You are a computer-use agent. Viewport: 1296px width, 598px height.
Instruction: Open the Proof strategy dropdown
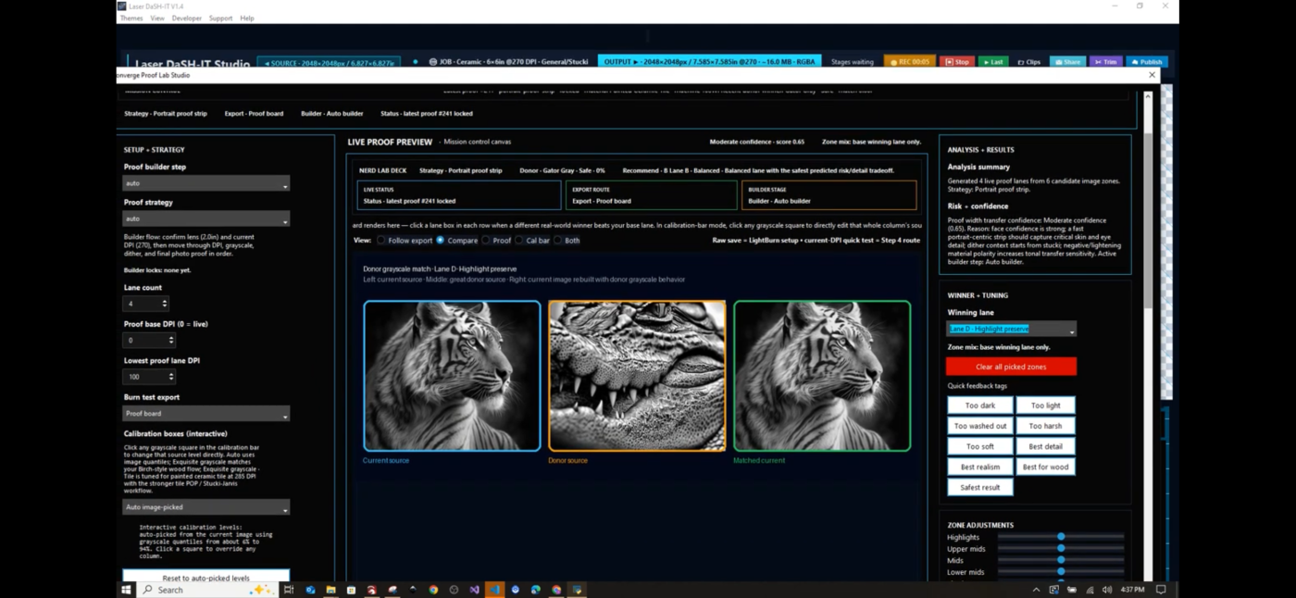coord(206,219)
